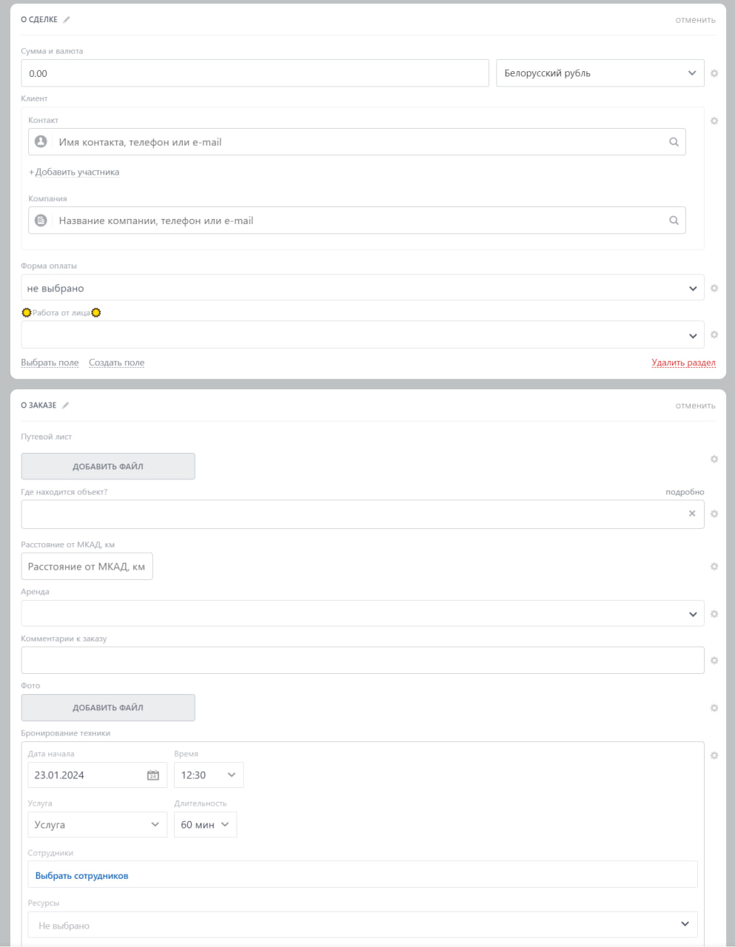Click search magnifier in Контакт field

point(674,142)
